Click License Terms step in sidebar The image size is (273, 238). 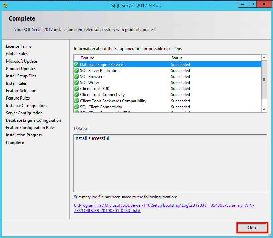[x=19, y=46]
